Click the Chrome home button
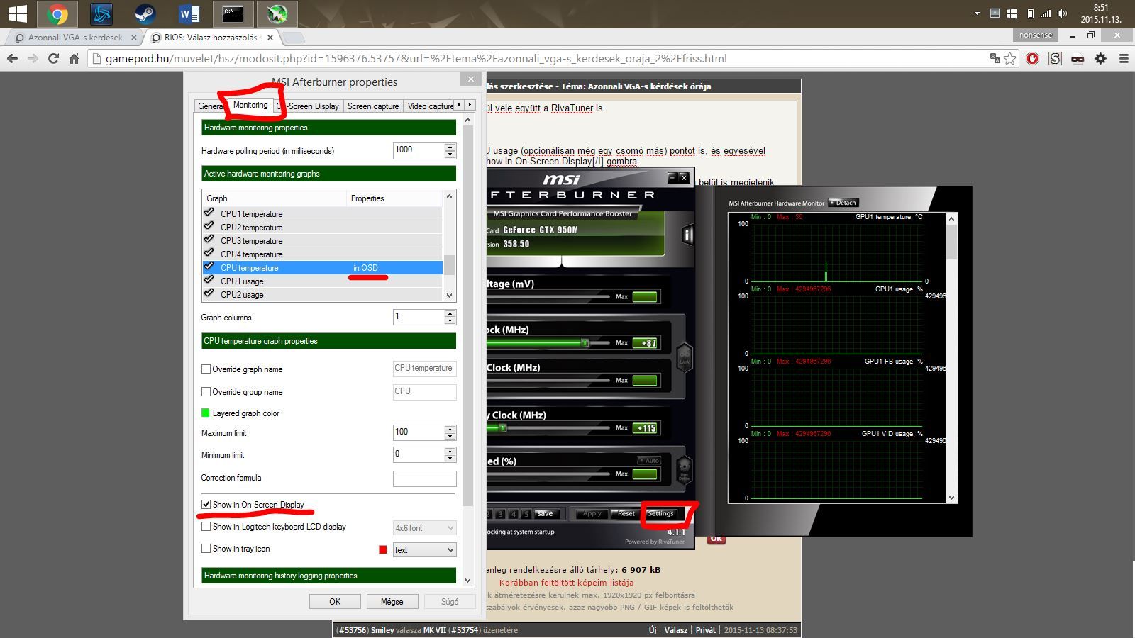The width and height of the screenshot is (1135, 638). (x=74, y=59)
